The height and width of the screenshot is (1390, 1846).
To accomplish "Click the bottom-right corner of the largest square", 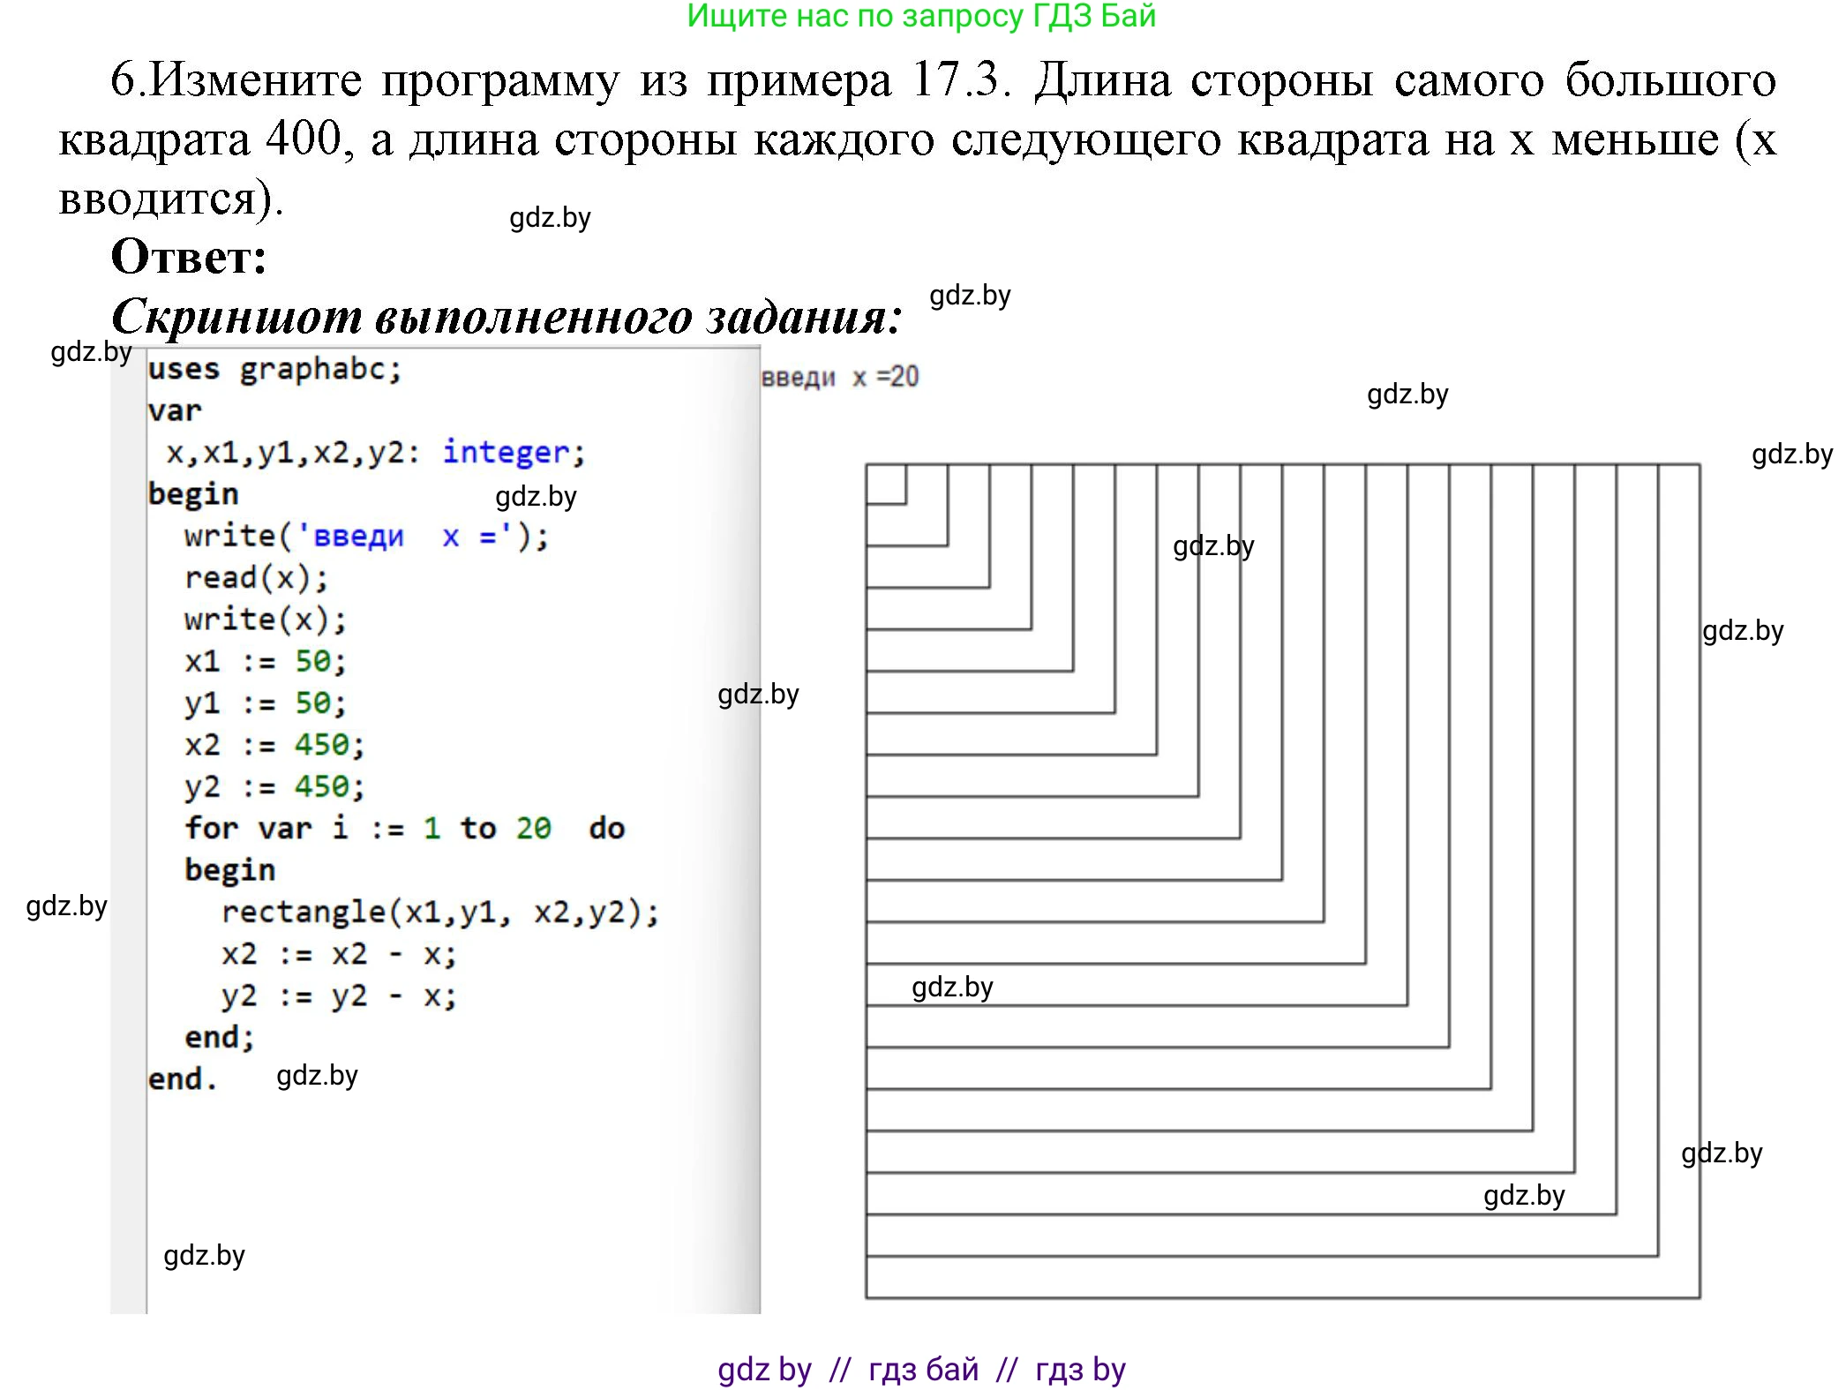I will [1699, 1296].
